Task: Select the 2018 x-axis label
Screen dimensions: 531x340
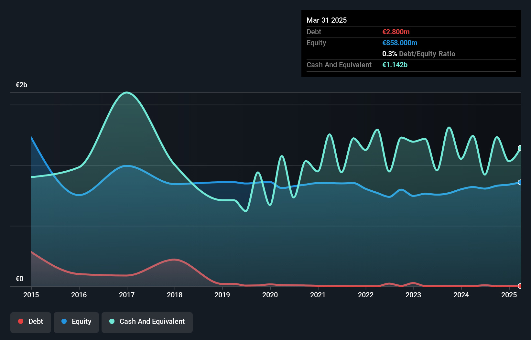Action: (x=175, y=295)
